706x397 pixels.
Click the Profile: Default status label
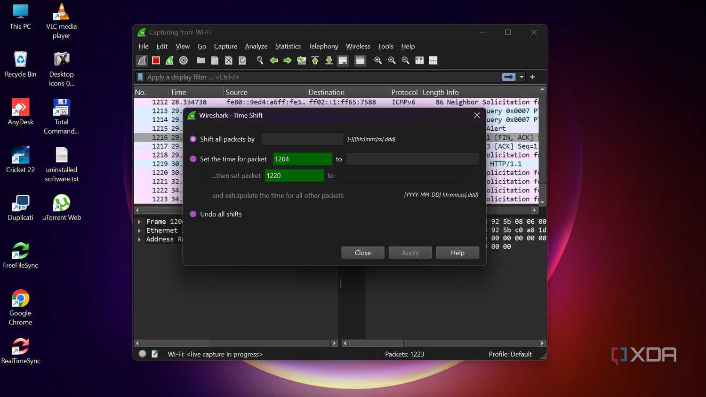510,354
